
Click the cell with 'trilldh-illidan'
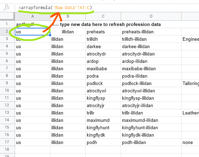(x=151, y=39)
